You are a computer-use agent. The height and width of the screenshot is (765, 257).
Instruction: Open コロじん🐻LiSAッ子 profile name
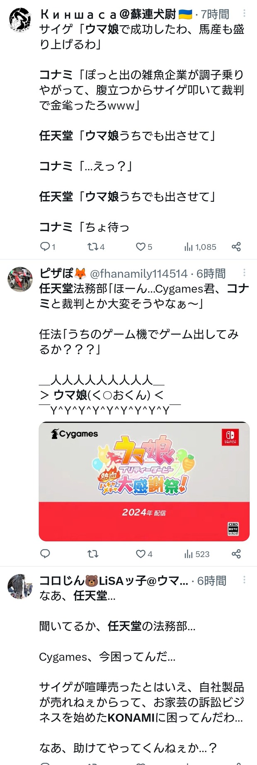pos(114,581)
